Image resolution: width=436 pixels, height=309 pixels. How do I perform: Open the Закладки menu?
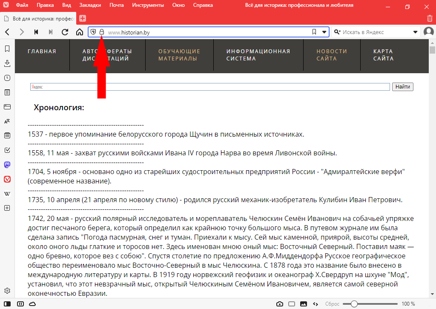(x=90, y=6)
